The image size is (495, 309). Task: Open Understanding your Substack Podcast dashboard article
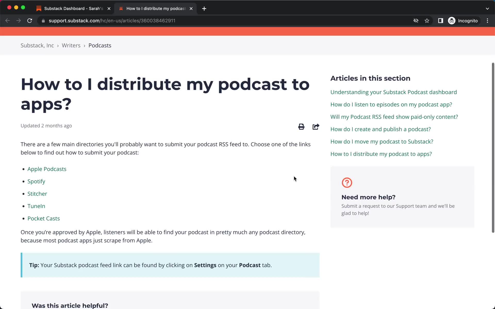click(x=393, y=92)
